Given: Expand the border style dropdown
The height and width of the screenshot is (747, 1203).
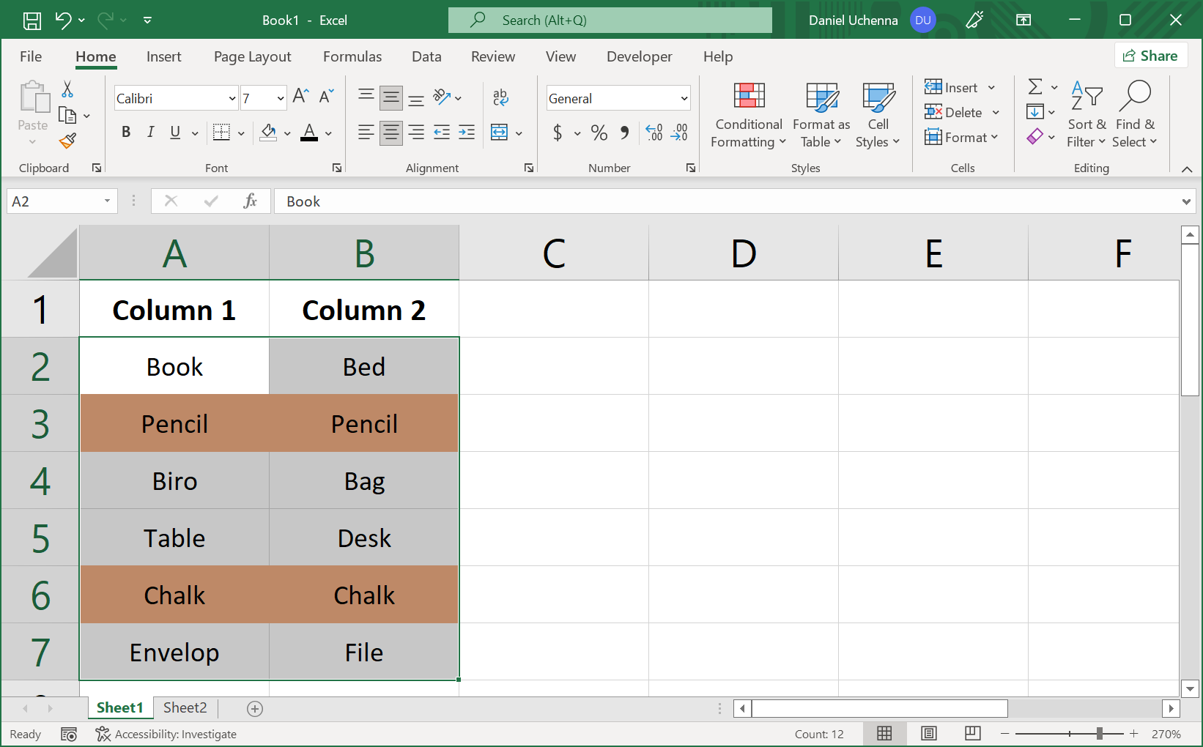Looking at the screenshot, I should click(x=240, y=133).
